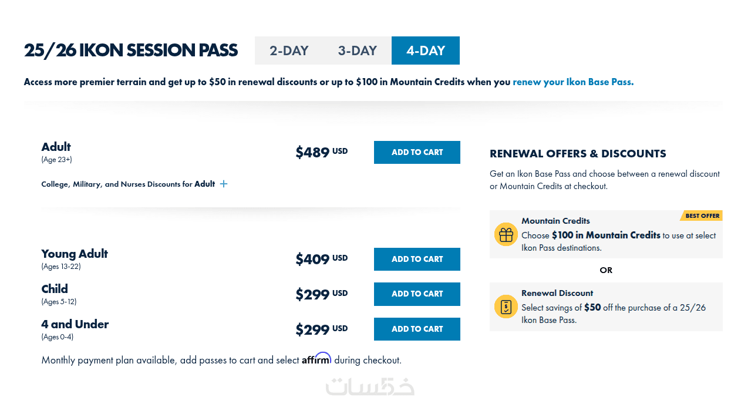This screenshot has height=404, width=741.
Task: Click the Best Offer badge
Action: (702, 216)
